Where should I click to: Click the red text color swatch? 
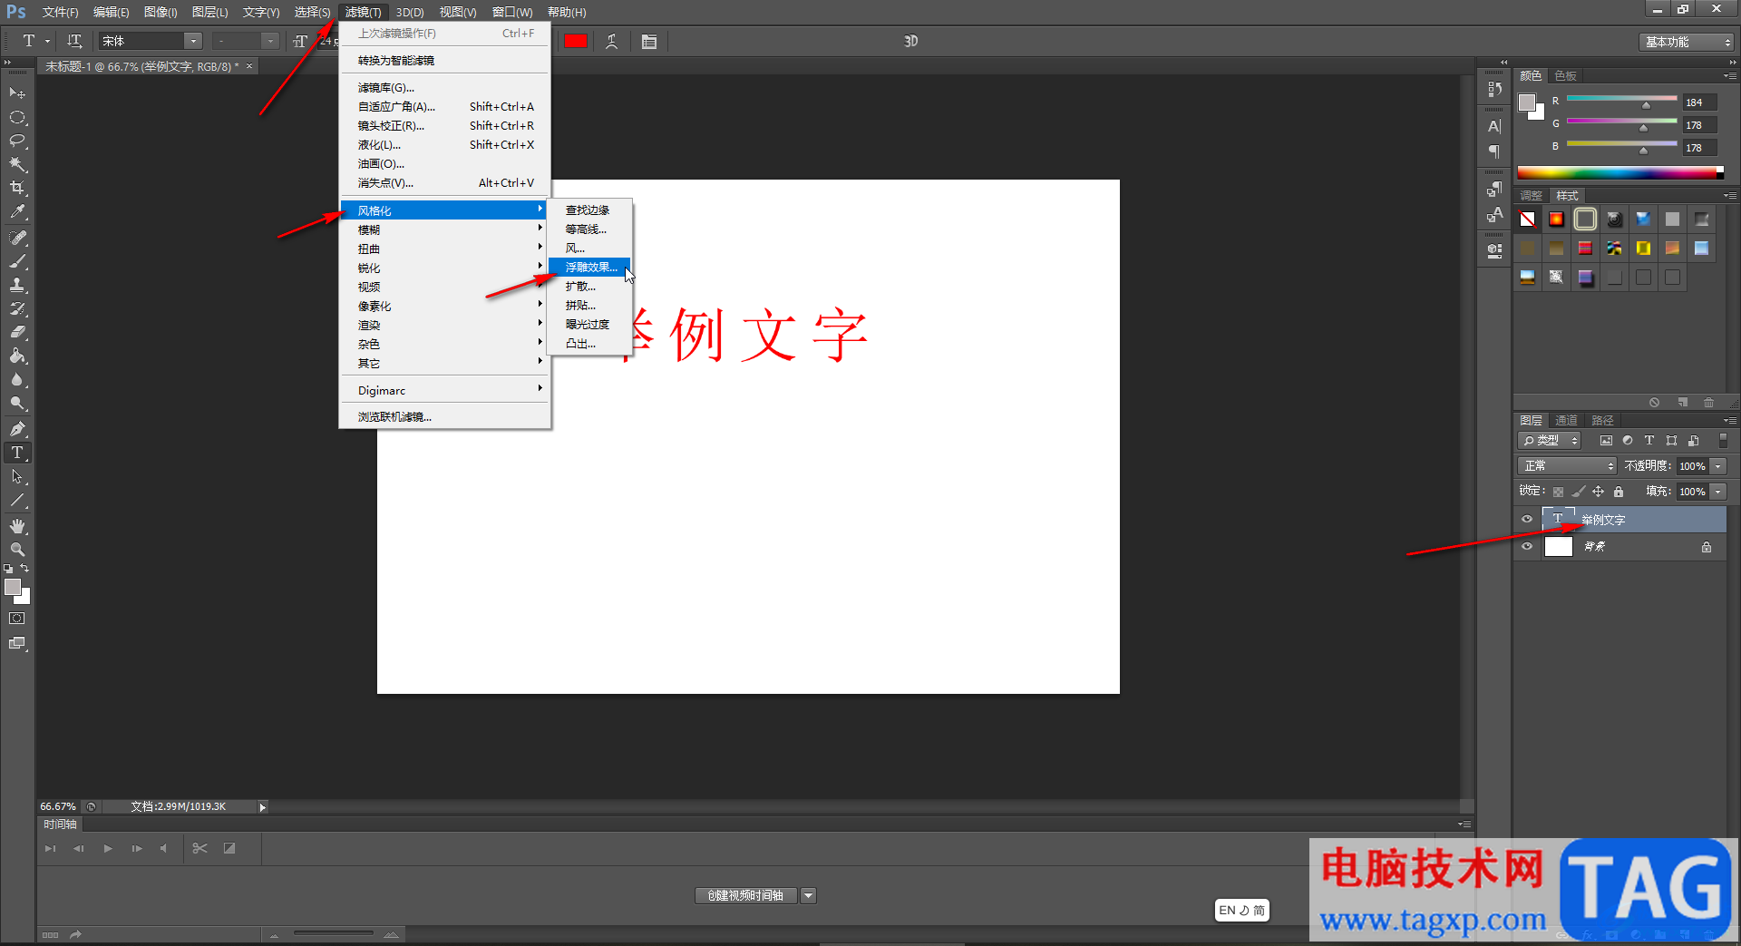click(576, 41)
